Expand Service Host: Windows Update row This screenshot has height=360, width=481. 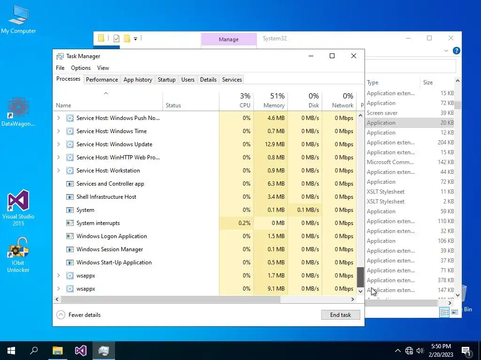coord(59,144)
